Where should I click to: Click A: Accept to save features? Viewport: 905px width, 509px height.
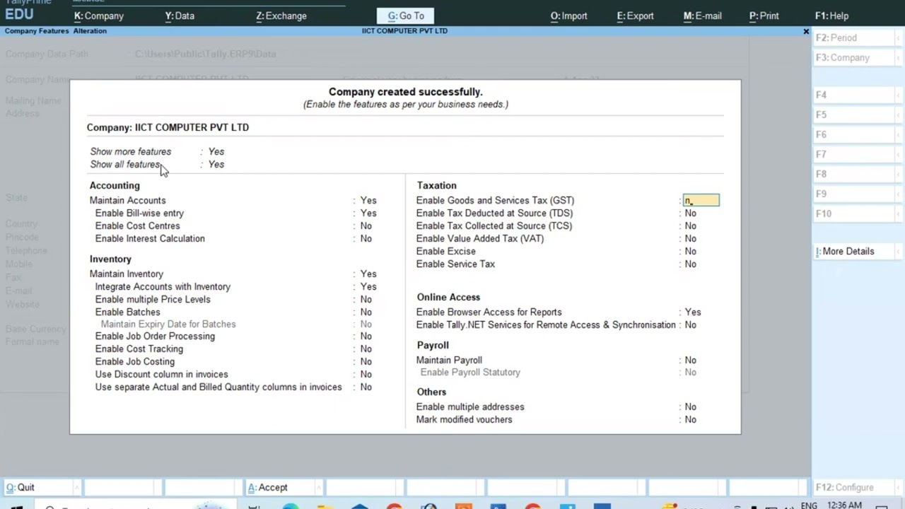(x=283, y=487)
